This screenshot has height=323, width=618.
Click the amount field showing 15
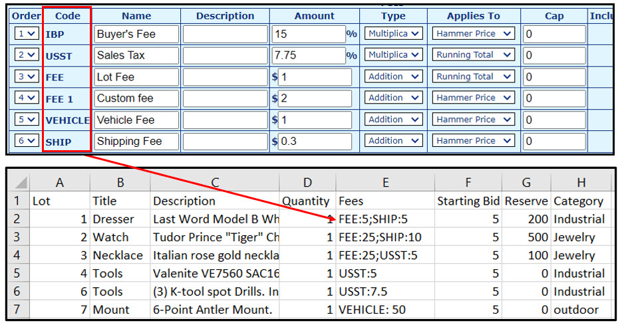[309, 34]
